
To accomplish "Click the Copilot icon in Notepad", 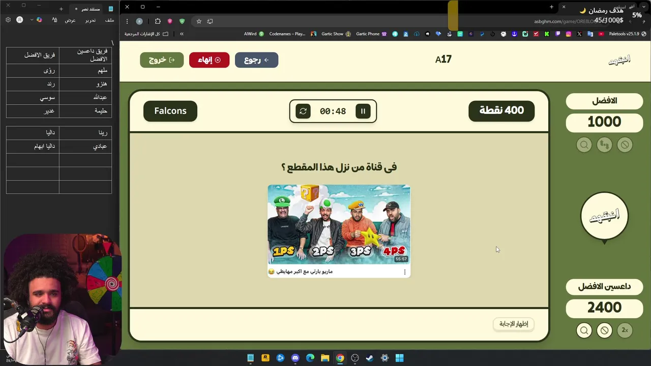I will [x=39, y=20].
